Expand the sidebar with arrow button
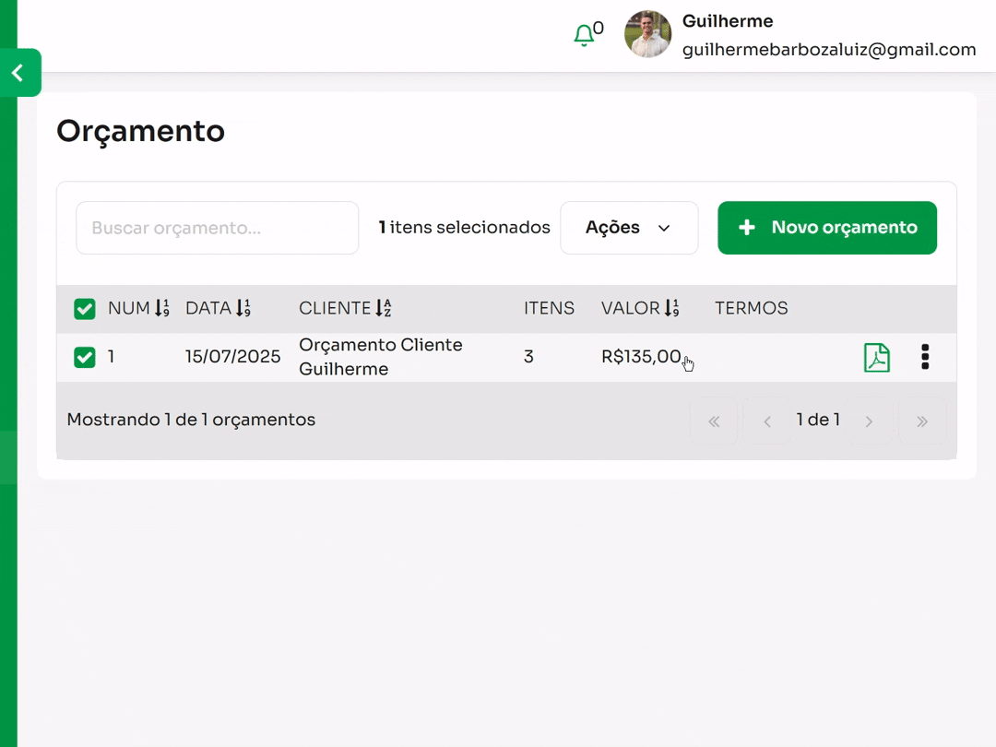 [18, 73]
